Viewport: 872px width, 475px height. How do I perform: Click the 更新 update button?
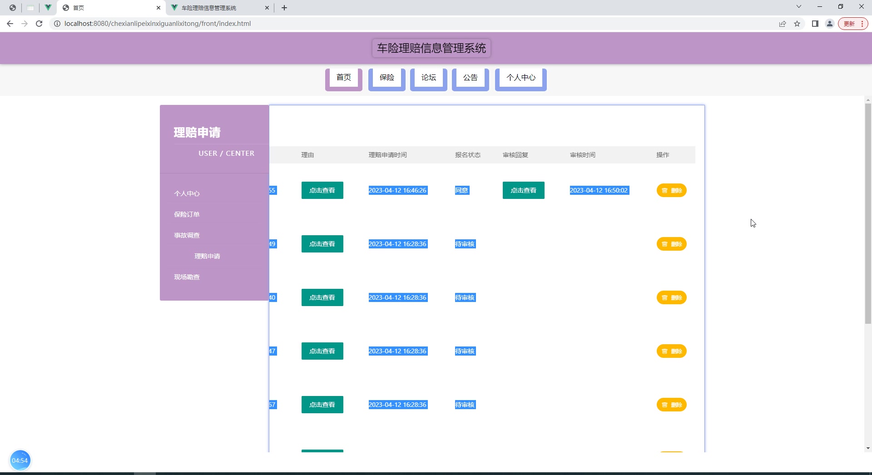click(x=853, y=24)
